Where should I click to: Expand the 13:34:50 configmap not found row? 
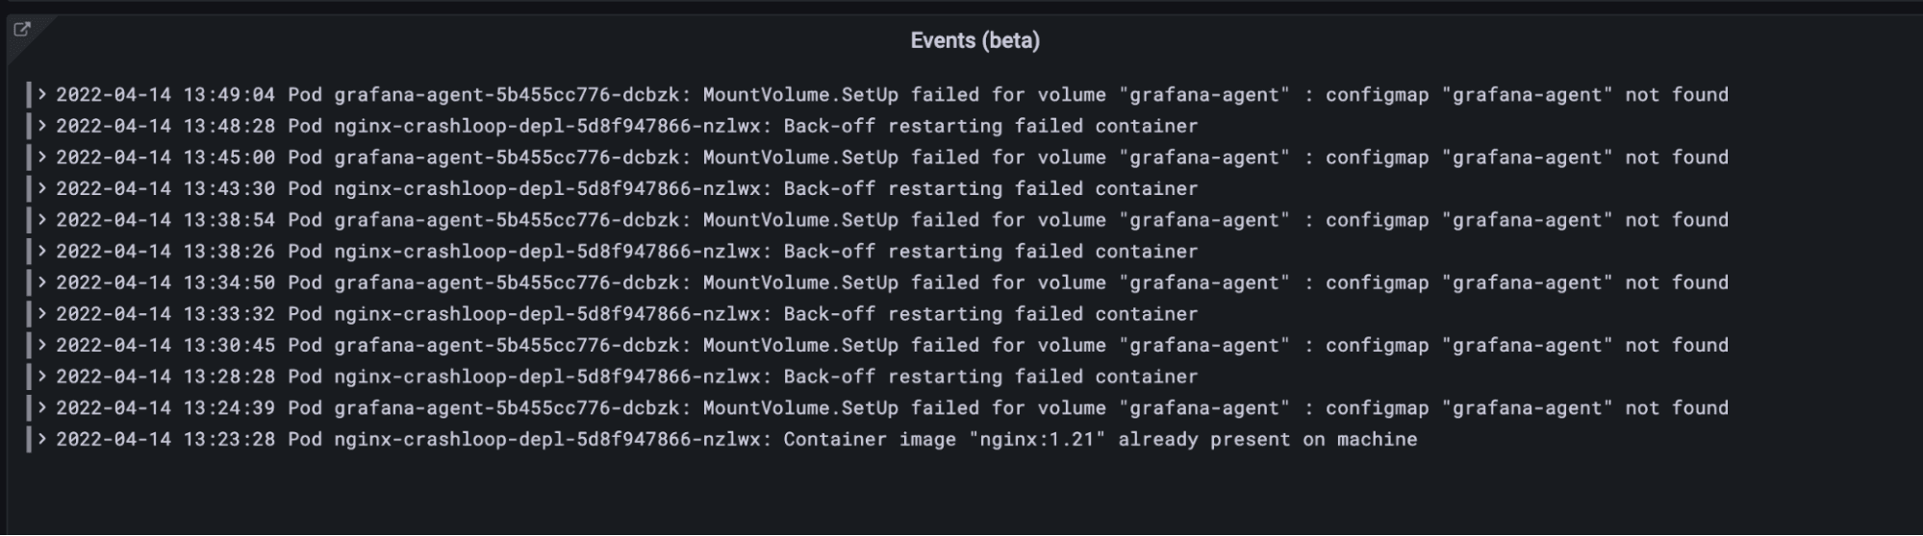pyautogui.click(x=42, y=282)
